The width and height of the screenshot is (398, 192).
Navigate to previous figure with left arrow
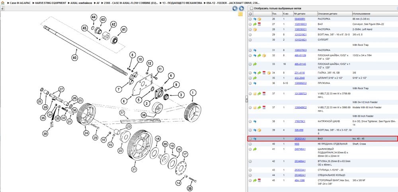coord(235,8)
